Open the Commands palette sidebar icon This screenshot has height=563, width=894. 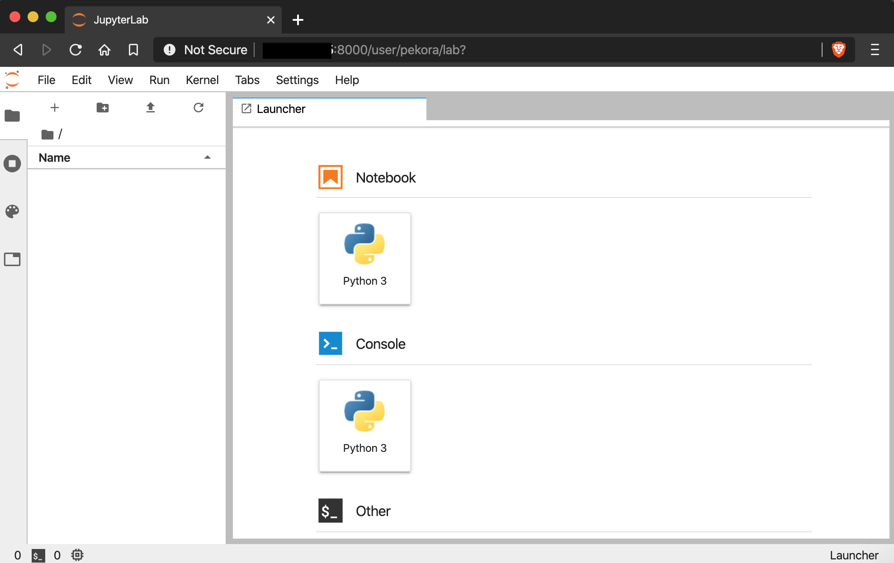coord(12,211)
